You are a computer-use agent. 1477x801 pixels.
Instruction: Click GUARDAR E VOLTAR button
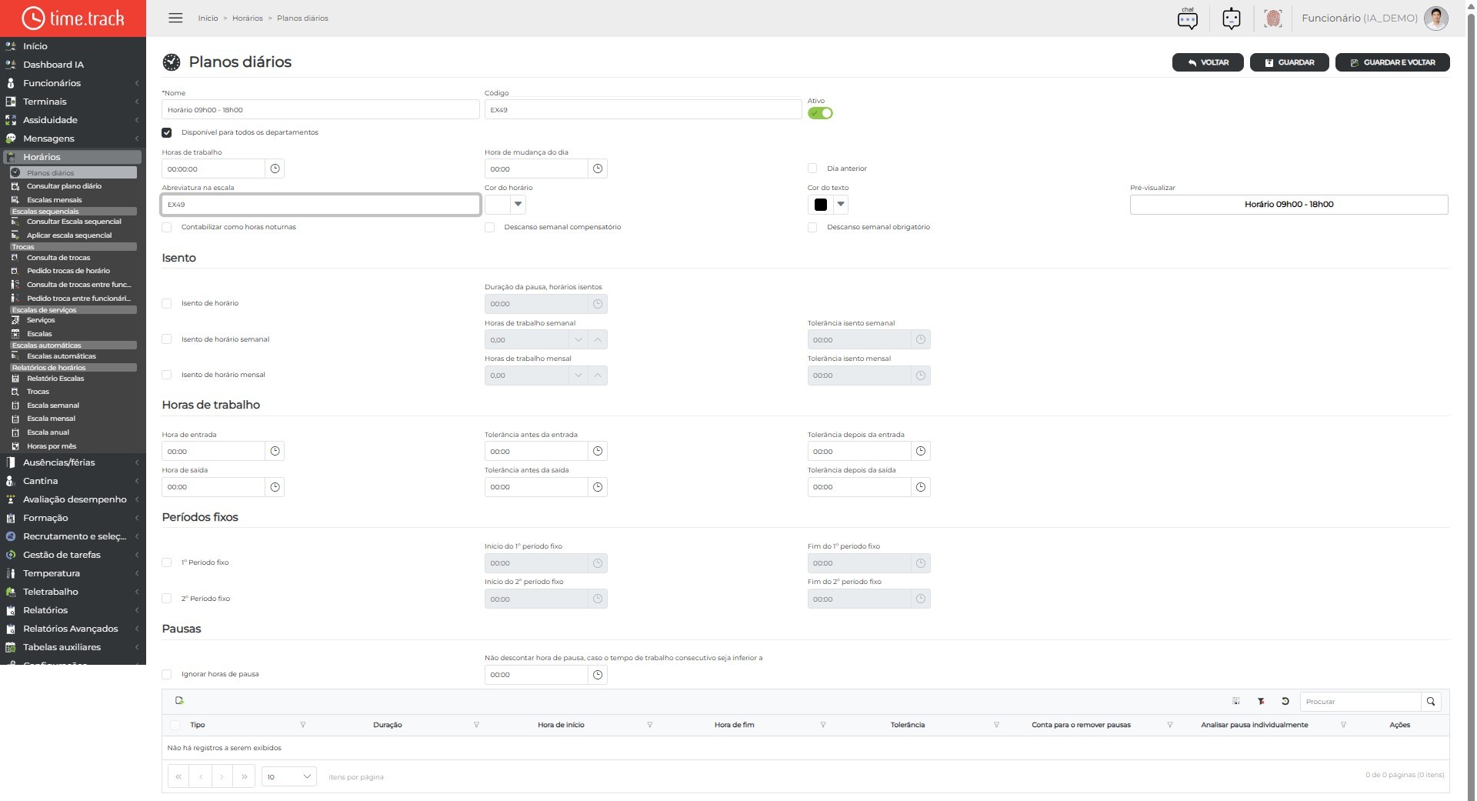[x=1392, y=62]
